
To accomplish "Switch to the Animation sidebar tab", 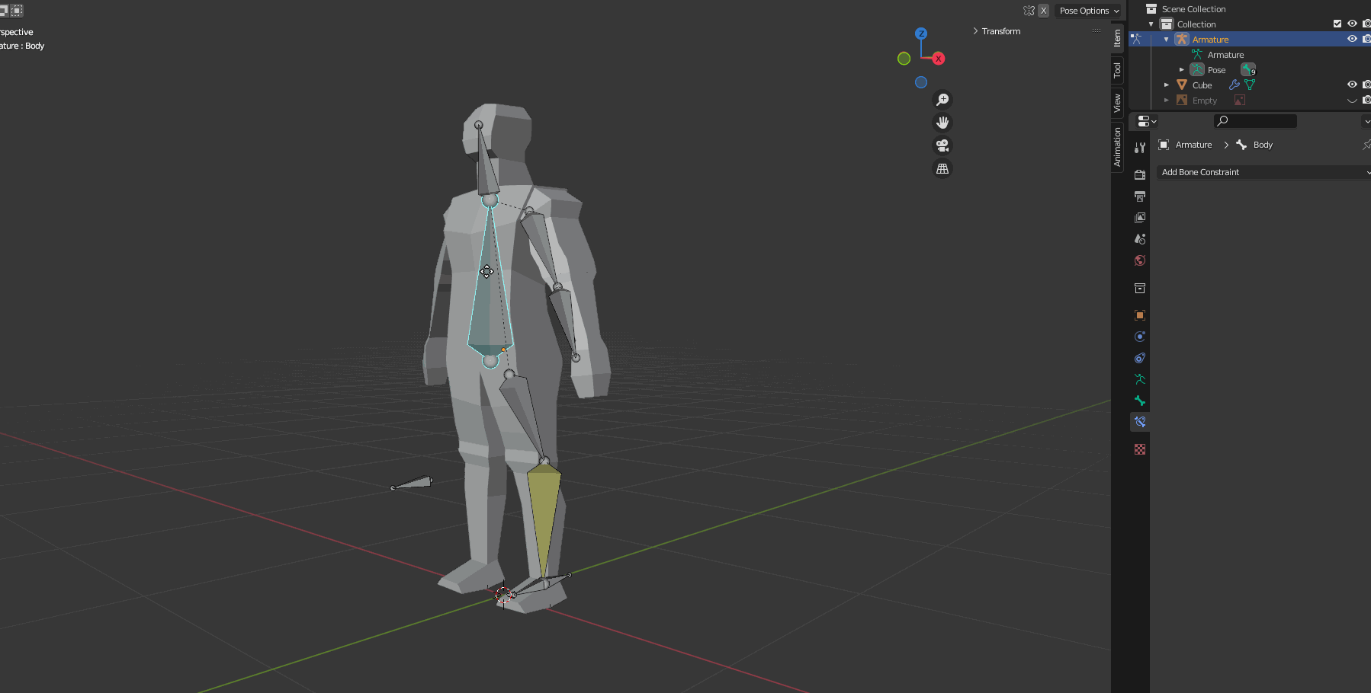I will point(1117,147).
